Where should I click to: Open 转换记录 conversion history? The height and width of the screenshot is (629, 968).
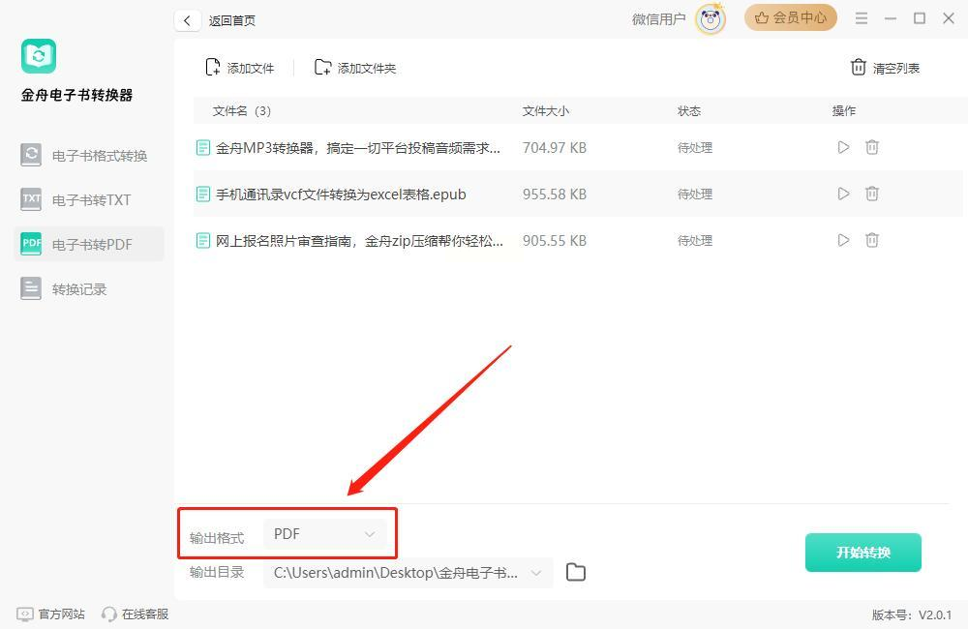pyautogui.click(x=89, y=289)
